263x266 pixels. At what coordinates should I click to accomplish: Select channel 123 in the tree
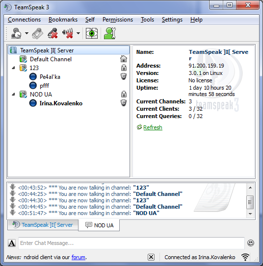(x=69, y=68)
